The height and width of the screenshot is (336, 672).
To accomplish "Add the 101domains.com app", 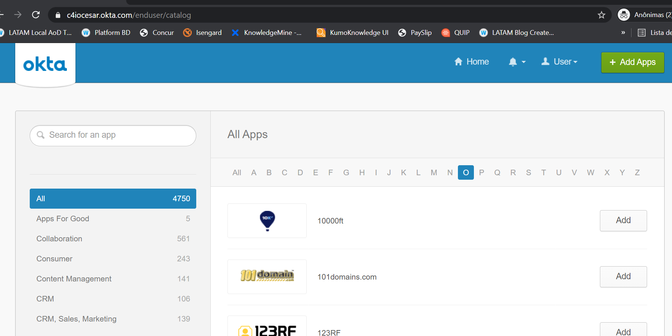I will tap(623, 277).
